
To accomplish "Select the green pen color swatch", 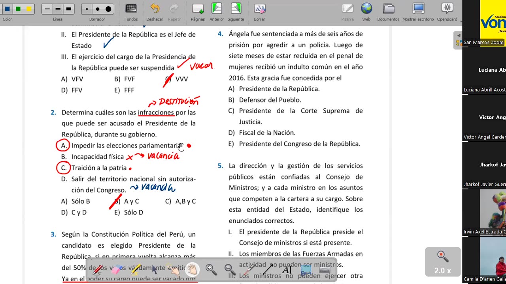I will [x=18, y=9].
